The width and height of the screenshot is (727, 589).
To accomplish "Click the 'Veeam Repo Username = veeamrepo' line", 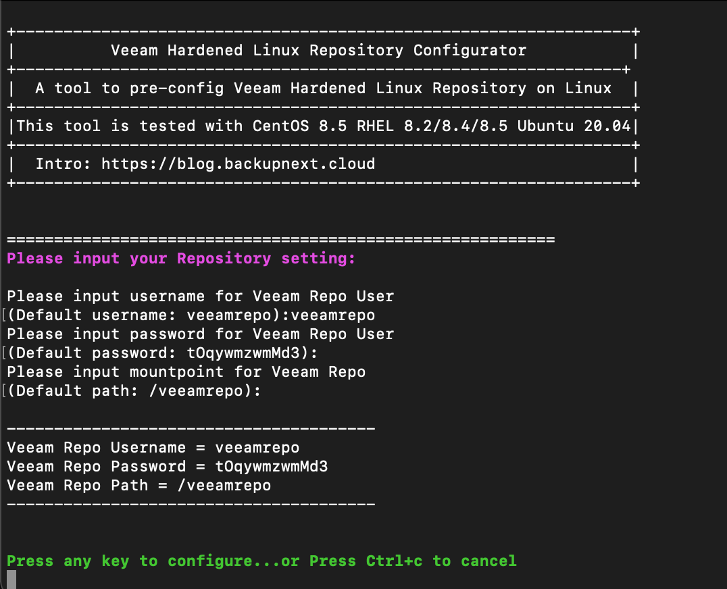I will (x=153, y=448).
